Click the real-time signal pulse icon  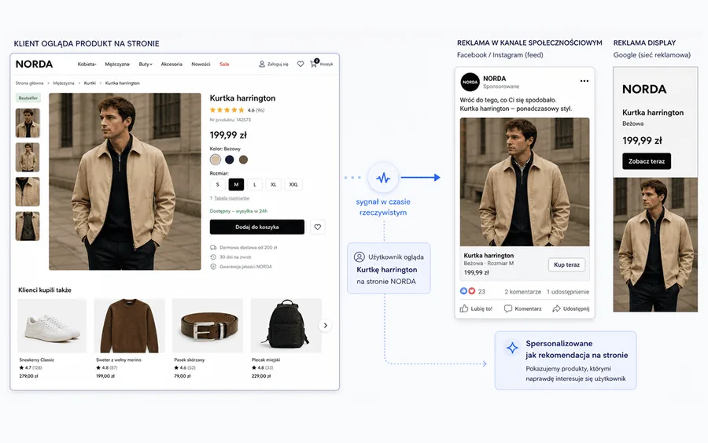tap(383, 178)
